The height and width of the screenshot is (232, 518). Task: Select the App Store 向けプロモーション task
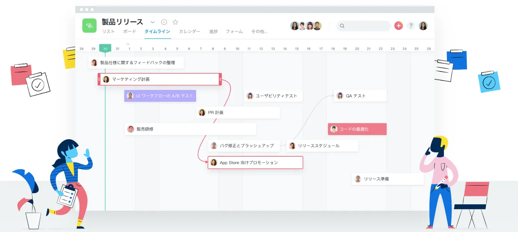pos(255,162)
